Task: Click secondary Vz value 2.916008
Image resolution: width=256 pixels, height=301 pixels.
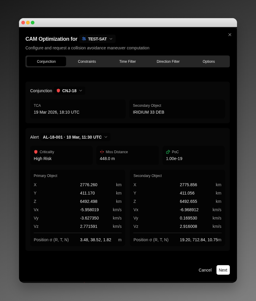Action: [x=188, y=226]
